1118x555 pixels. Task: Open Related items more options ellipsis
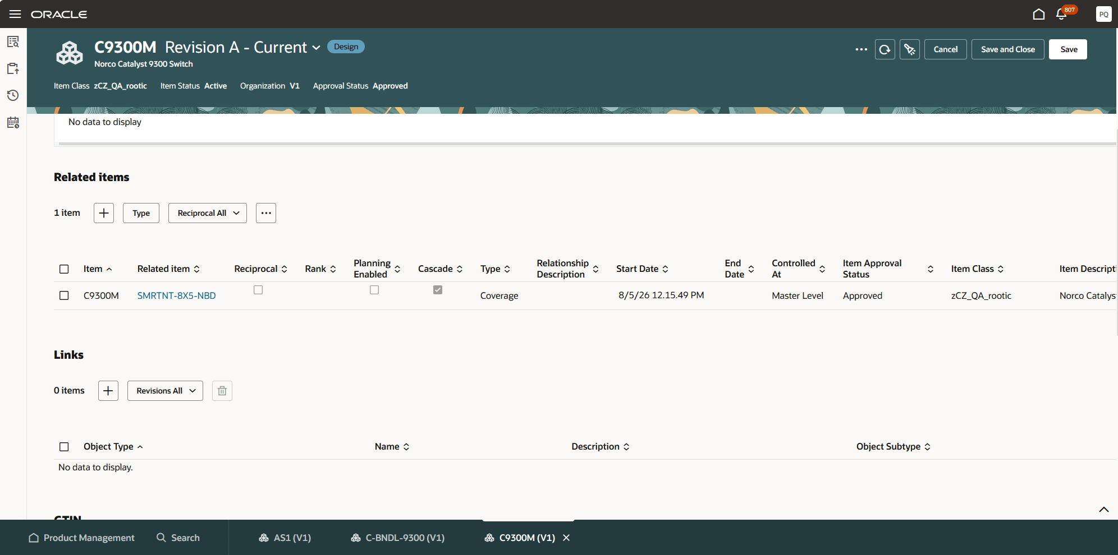click(x=266, y=213)
